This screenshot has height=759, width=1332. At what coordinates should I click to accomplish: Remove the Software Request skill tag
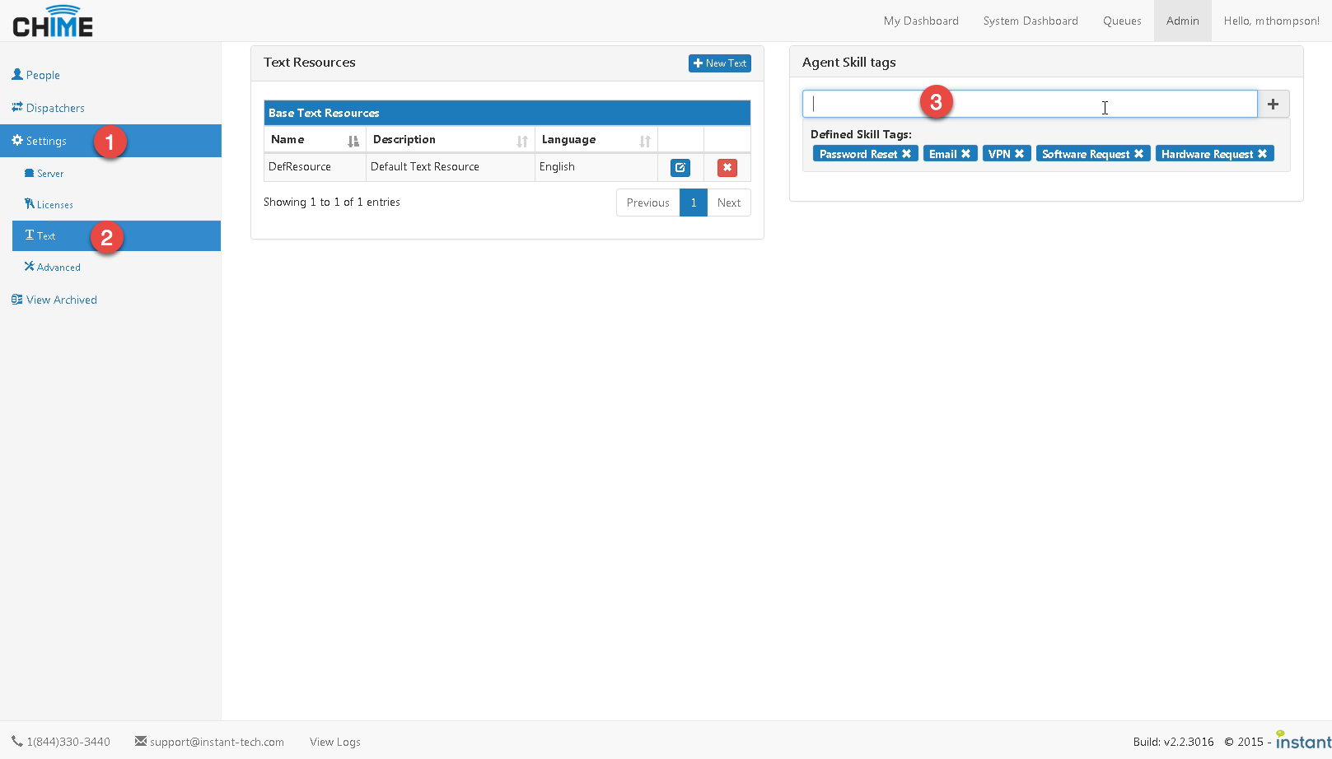(1138, 154)
